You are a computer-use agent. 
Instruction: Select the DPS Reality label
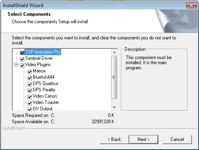point(44,90)
